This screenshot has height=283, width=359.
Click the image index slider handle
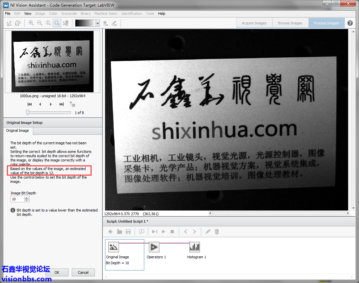(28, 112)
